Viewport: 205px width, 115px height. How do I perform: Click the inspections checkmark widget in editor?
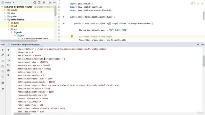tap(193, 3)
